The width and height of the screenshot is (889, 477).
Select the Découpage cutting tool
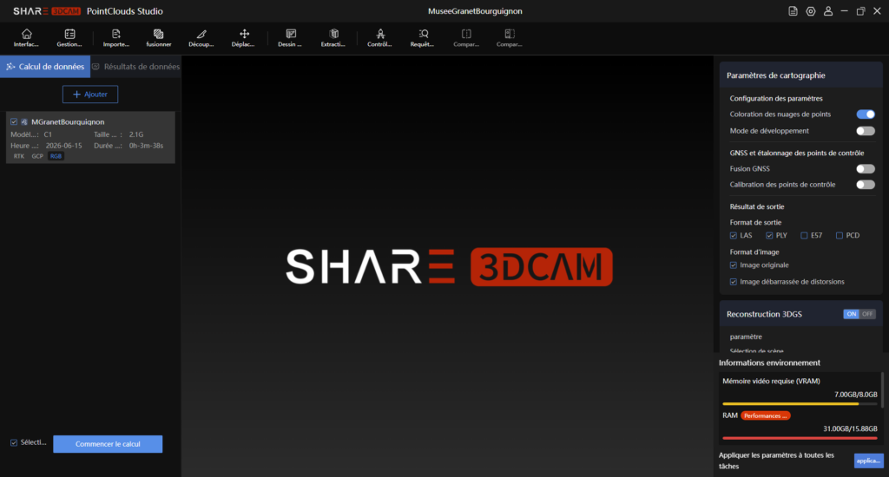201,38
